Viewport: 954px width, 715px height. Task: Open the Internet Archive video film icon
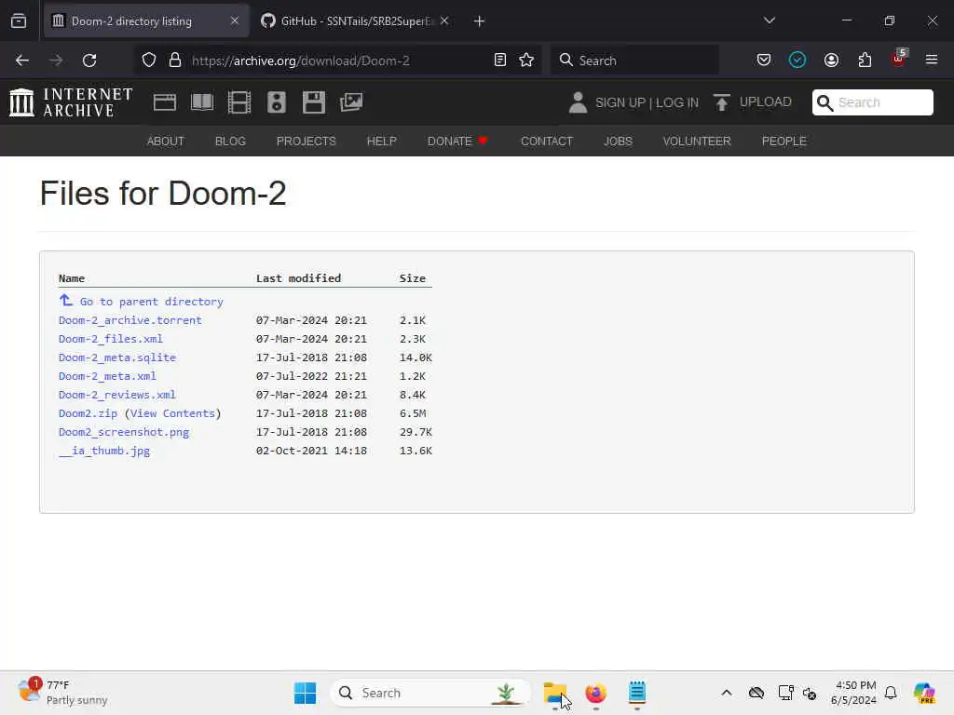point(239,102)
